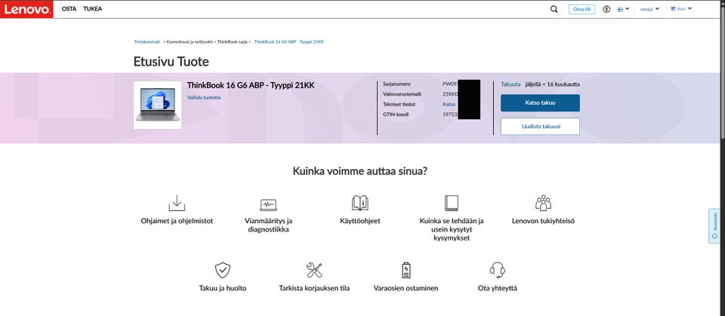The image size is (725, 316).
Task: Click the Katso takuu button
Action: click(540, 103)
